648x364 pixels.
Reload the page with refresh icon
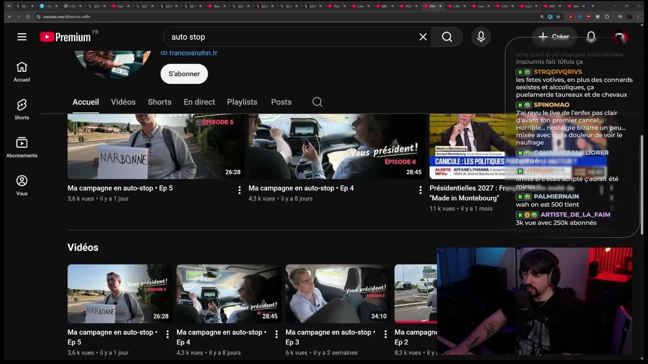pos(27,17)
